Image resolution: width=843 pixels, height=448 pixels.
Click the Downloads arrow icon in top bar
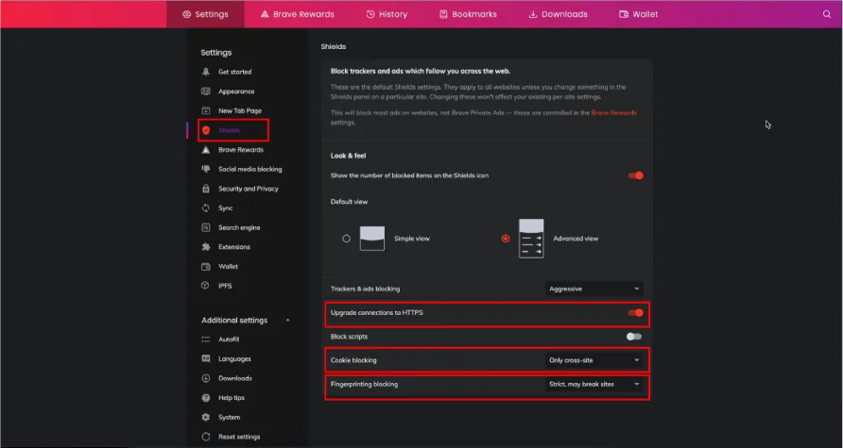(x=533, y=14)
